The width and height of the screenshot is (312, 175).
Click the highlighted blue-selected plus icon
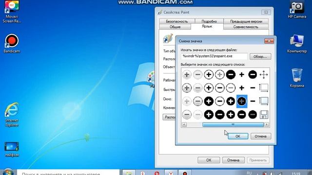pos(242,101)
